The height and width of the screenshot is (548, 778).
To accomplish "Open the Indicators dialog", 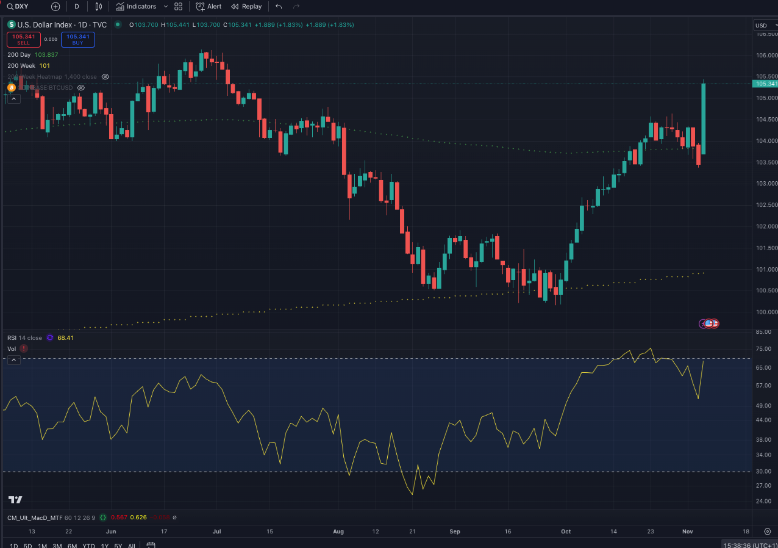I will (136, 6).
